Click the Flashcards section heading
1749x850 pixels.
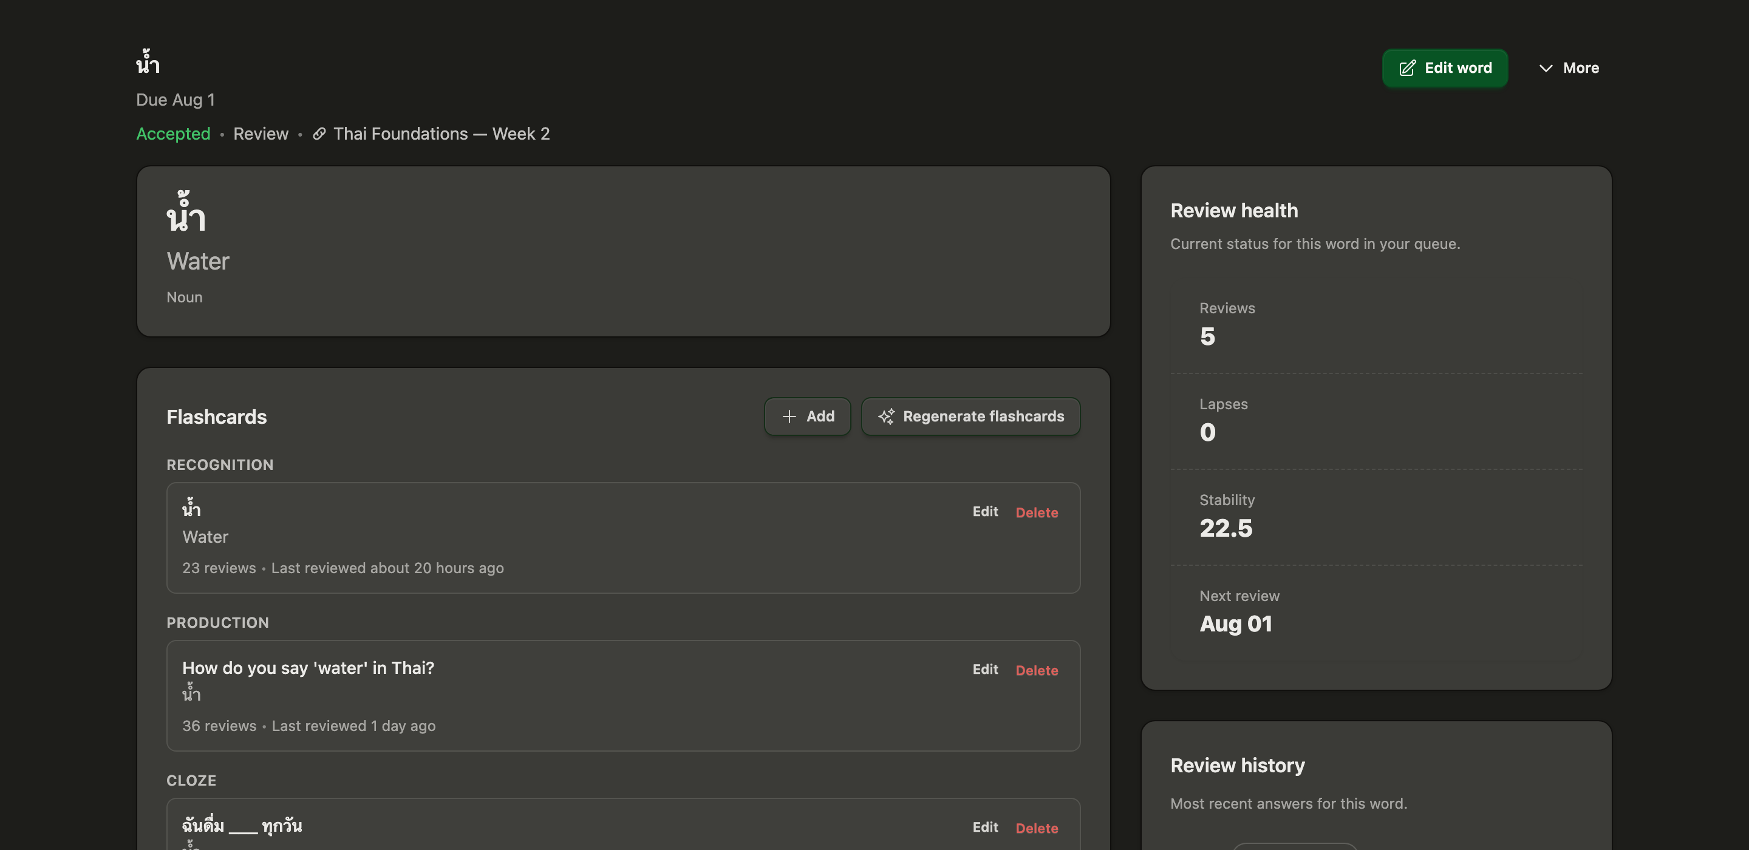click(x=217, y=417)
